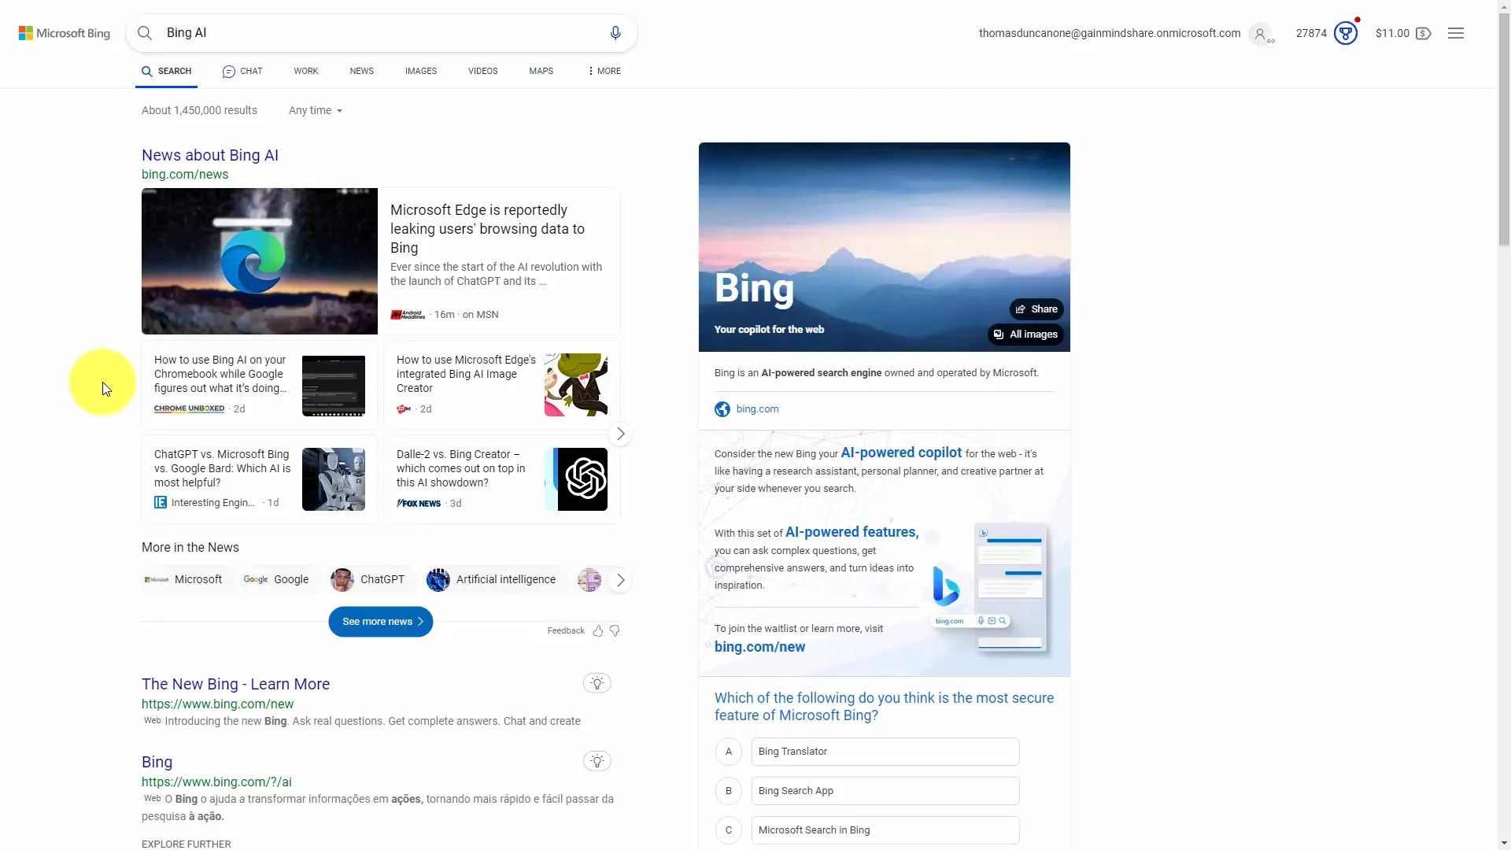Switch to the IMAGES tab
Viewport: 1511px width, 850px height.
(420, 71)
